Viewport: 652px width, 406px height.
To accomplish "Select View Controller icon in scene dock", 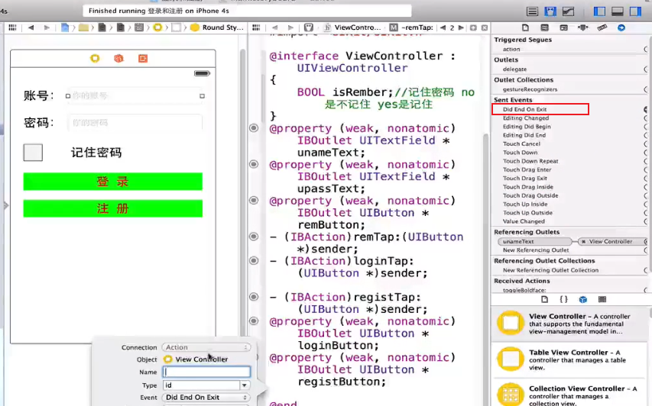I will (x=95, y=59).
